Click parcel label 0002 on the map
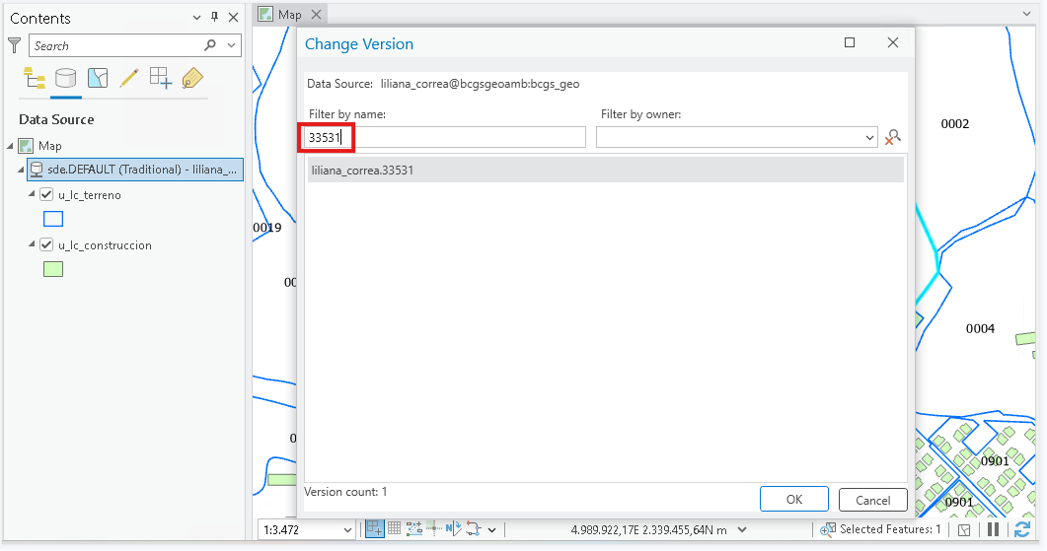The image size is (1047, 551). (x=955, y=123)
